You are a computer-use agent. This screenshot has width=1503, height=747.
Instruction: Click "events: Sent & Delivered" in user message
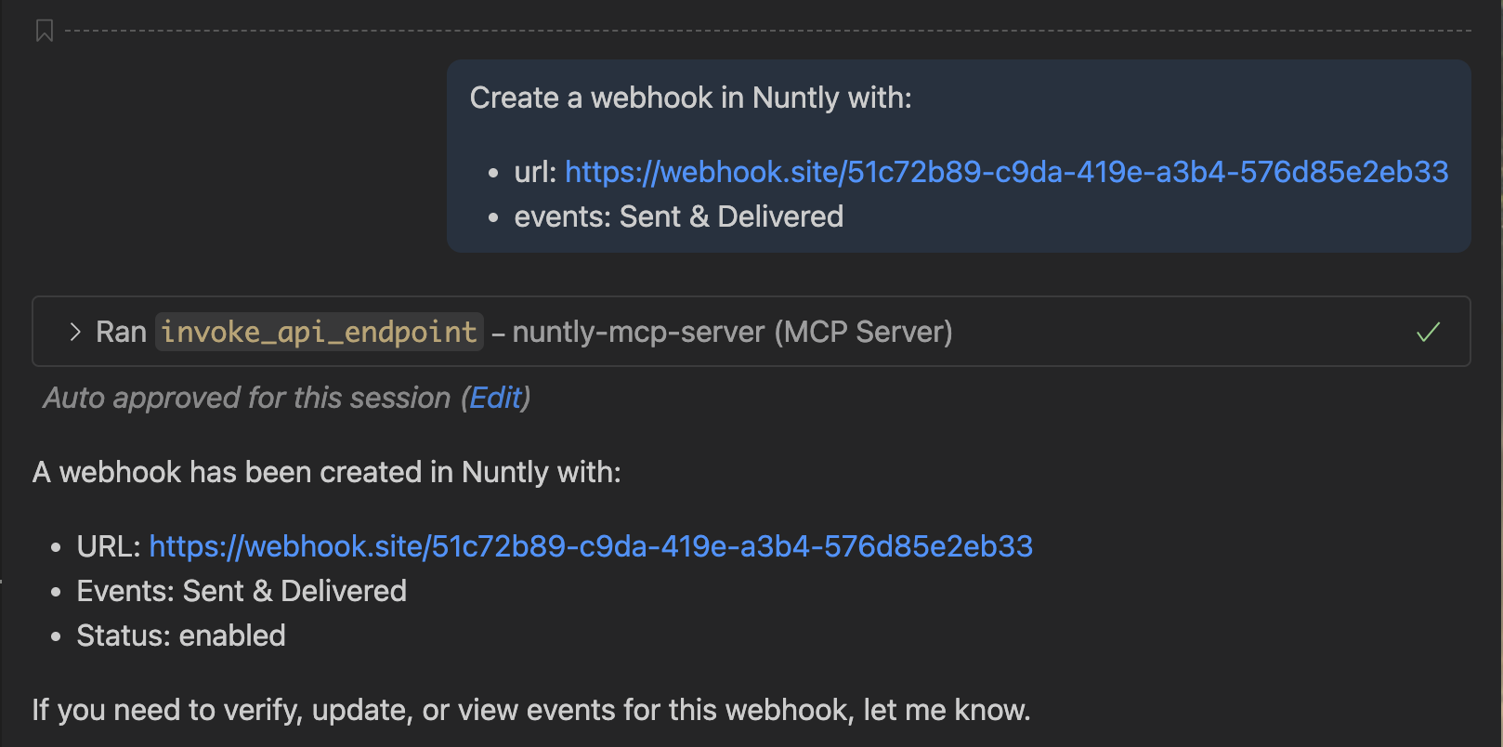[678, 216]
